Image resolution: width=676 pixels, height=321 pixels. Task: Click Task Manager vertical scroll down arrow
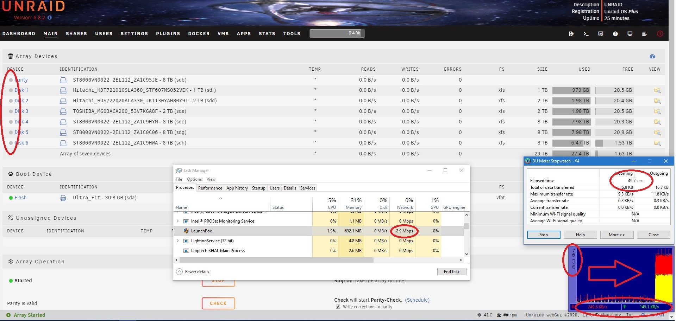click(467, 254)
